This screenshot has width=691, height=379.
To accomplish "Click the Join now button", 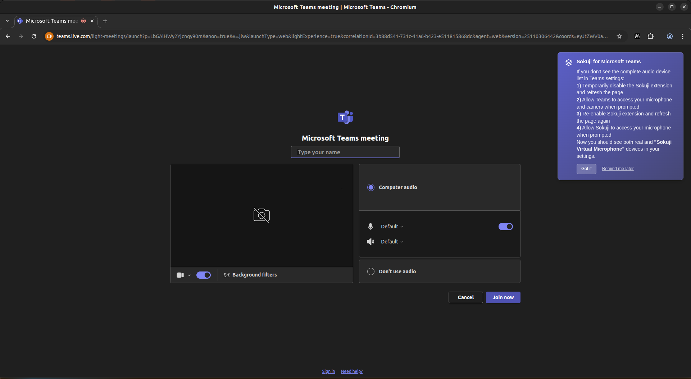I will (503, 297).
